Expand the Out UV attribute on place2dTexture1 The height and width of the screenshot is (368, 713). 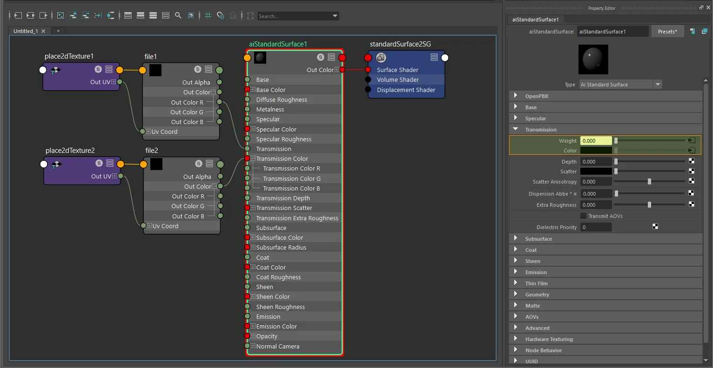[x=114, y=82]
